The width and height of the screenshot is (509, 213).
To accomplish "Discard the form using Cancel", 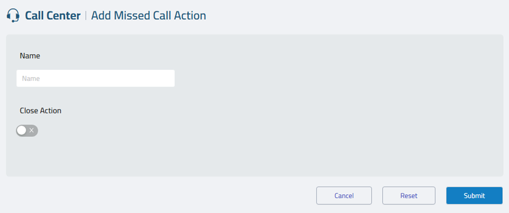I will pos(344,196).
